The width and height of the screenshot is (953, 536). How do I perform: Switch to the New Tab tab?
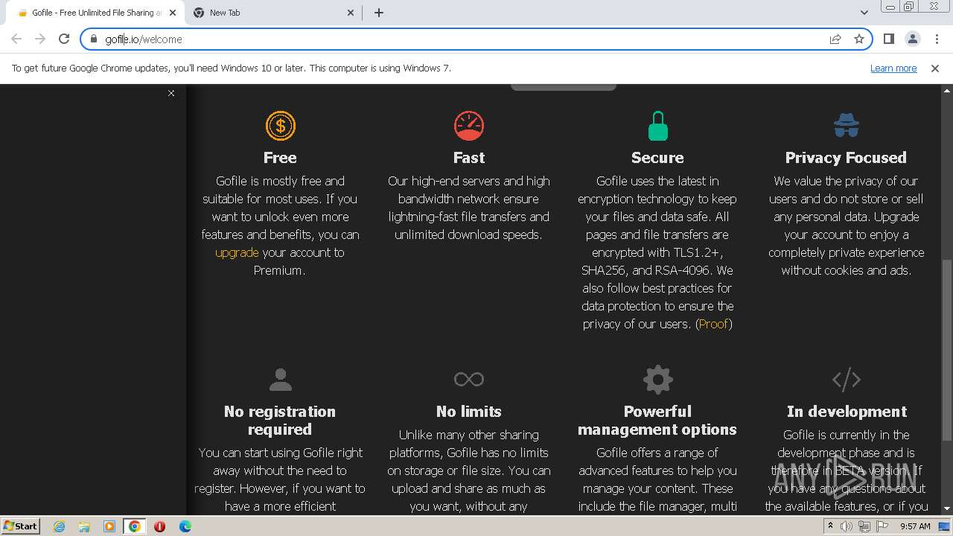272,13
